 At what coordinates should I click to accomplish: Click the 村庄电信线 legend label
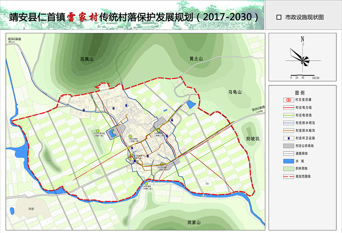(304, 115)
